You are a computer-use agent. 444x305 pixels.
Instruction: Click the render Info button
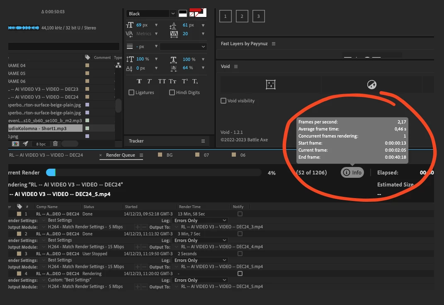coord(352,172)
